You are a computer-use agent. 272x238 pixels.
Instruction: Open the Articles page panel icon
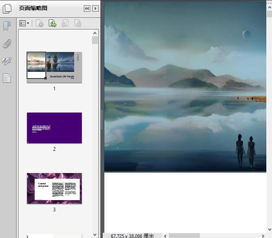point(7,78)
